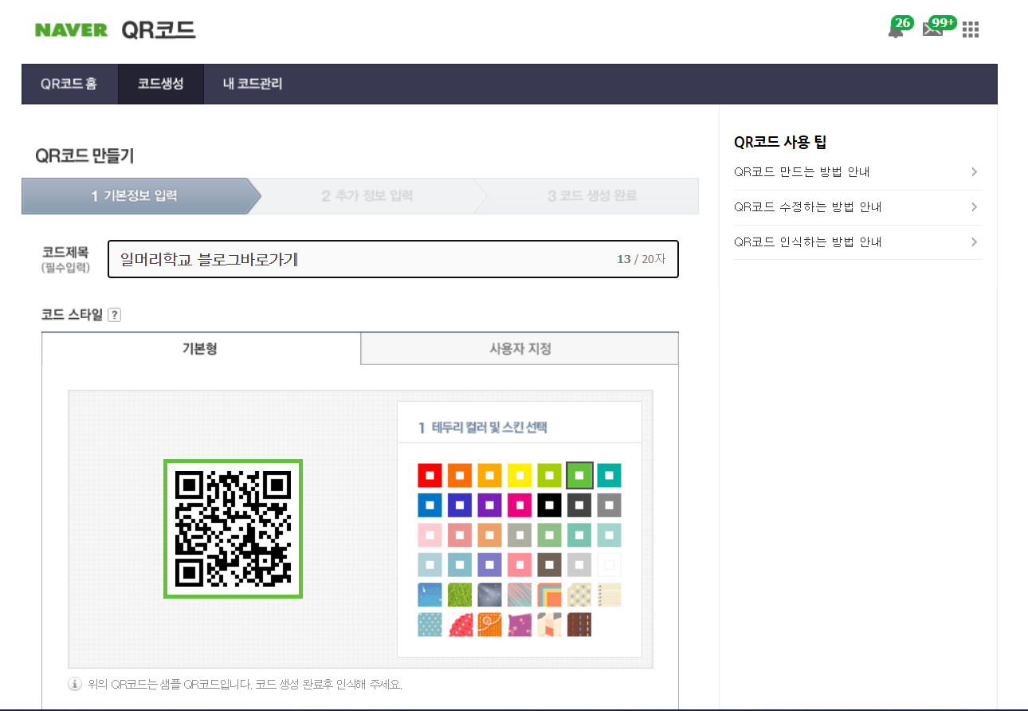Image resolution: width=1028 pixels, height=711 pixels.
Task: Pick the orange border color
Action: (x=460, y=475)
